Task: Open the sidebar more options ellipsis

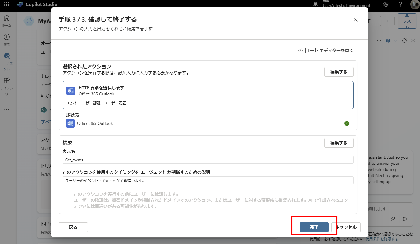Action: (x=6, y=109)
